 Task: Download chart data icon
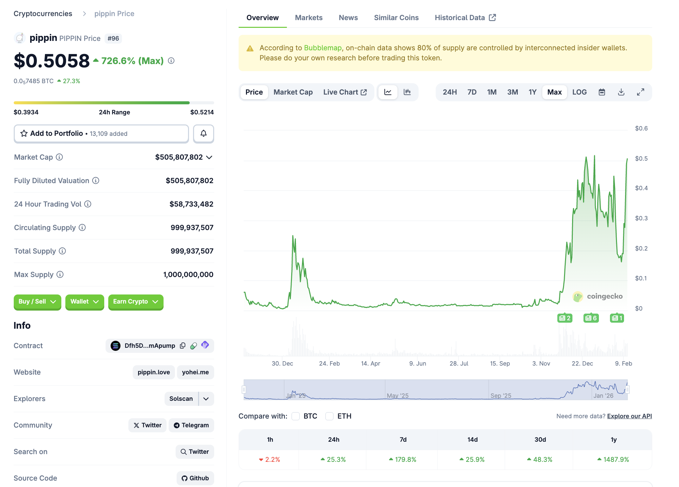[621, 92]
